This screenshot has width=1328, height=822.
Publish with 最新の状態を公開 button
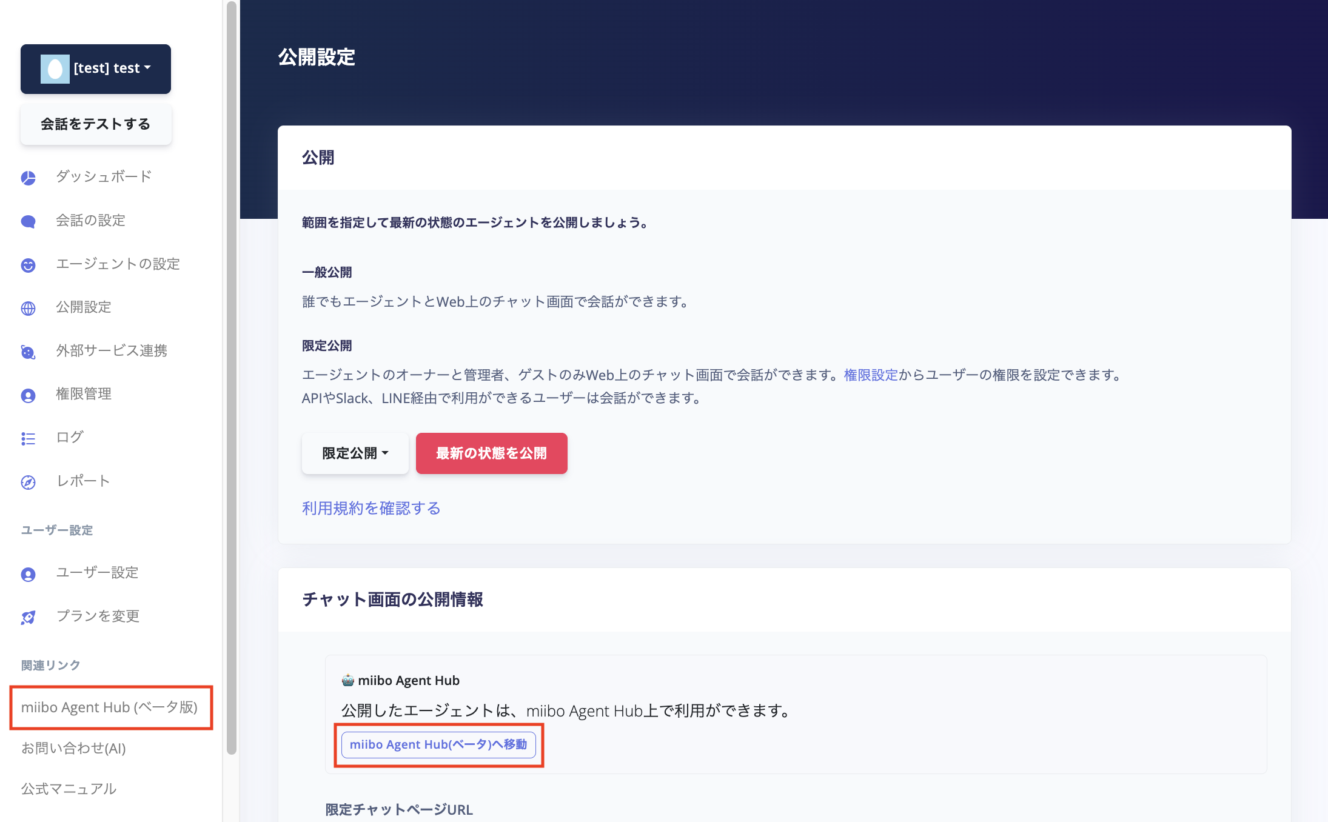coord(492,453)
